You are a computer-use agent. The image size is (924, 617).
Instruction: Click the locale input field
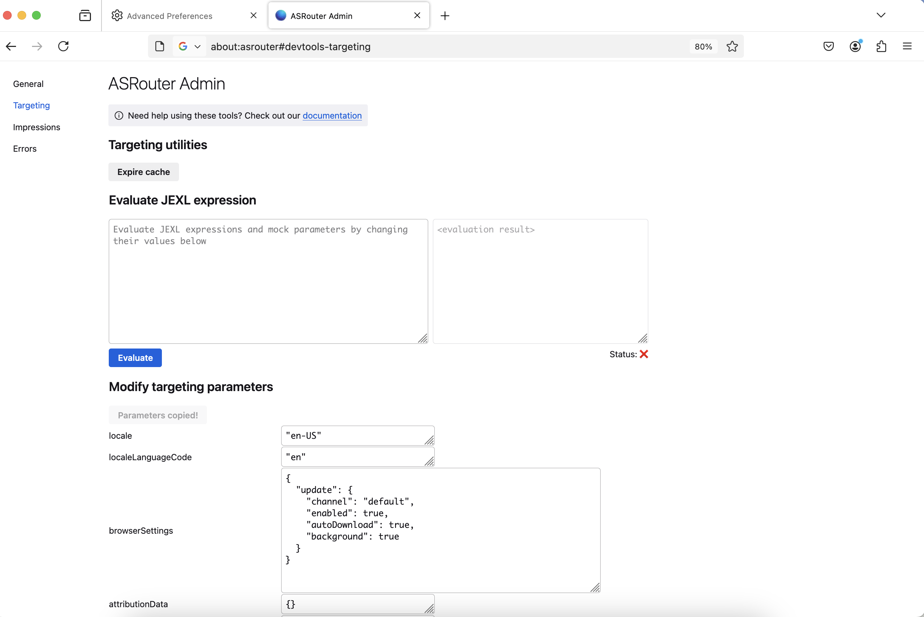point(357,436)
